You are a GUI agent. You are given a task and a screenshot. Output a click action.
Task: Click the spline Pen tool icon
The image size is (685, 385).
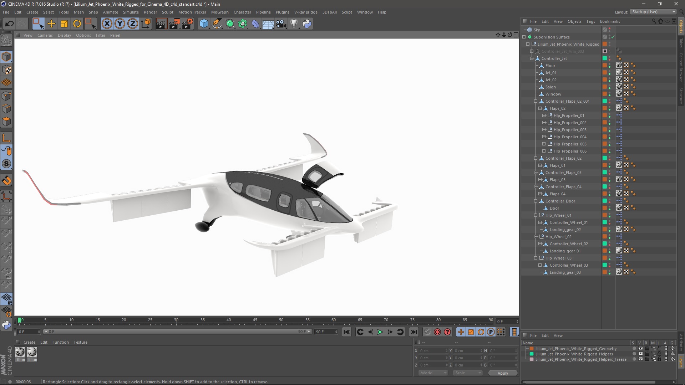(217, 24)
